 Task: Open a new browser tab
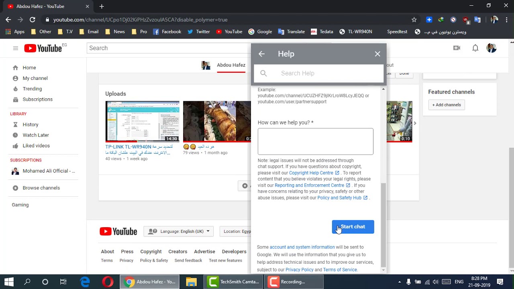(x=102, y=6)
